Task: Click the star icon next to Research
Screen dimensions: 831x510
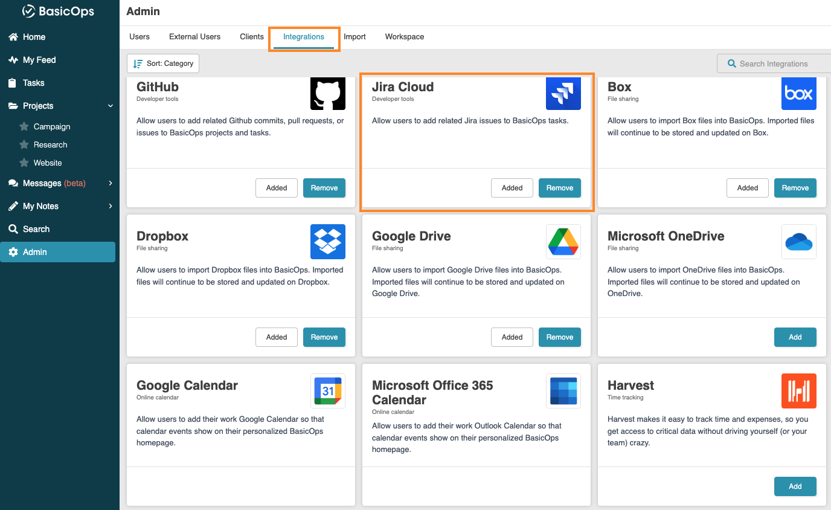Action: 24,144
